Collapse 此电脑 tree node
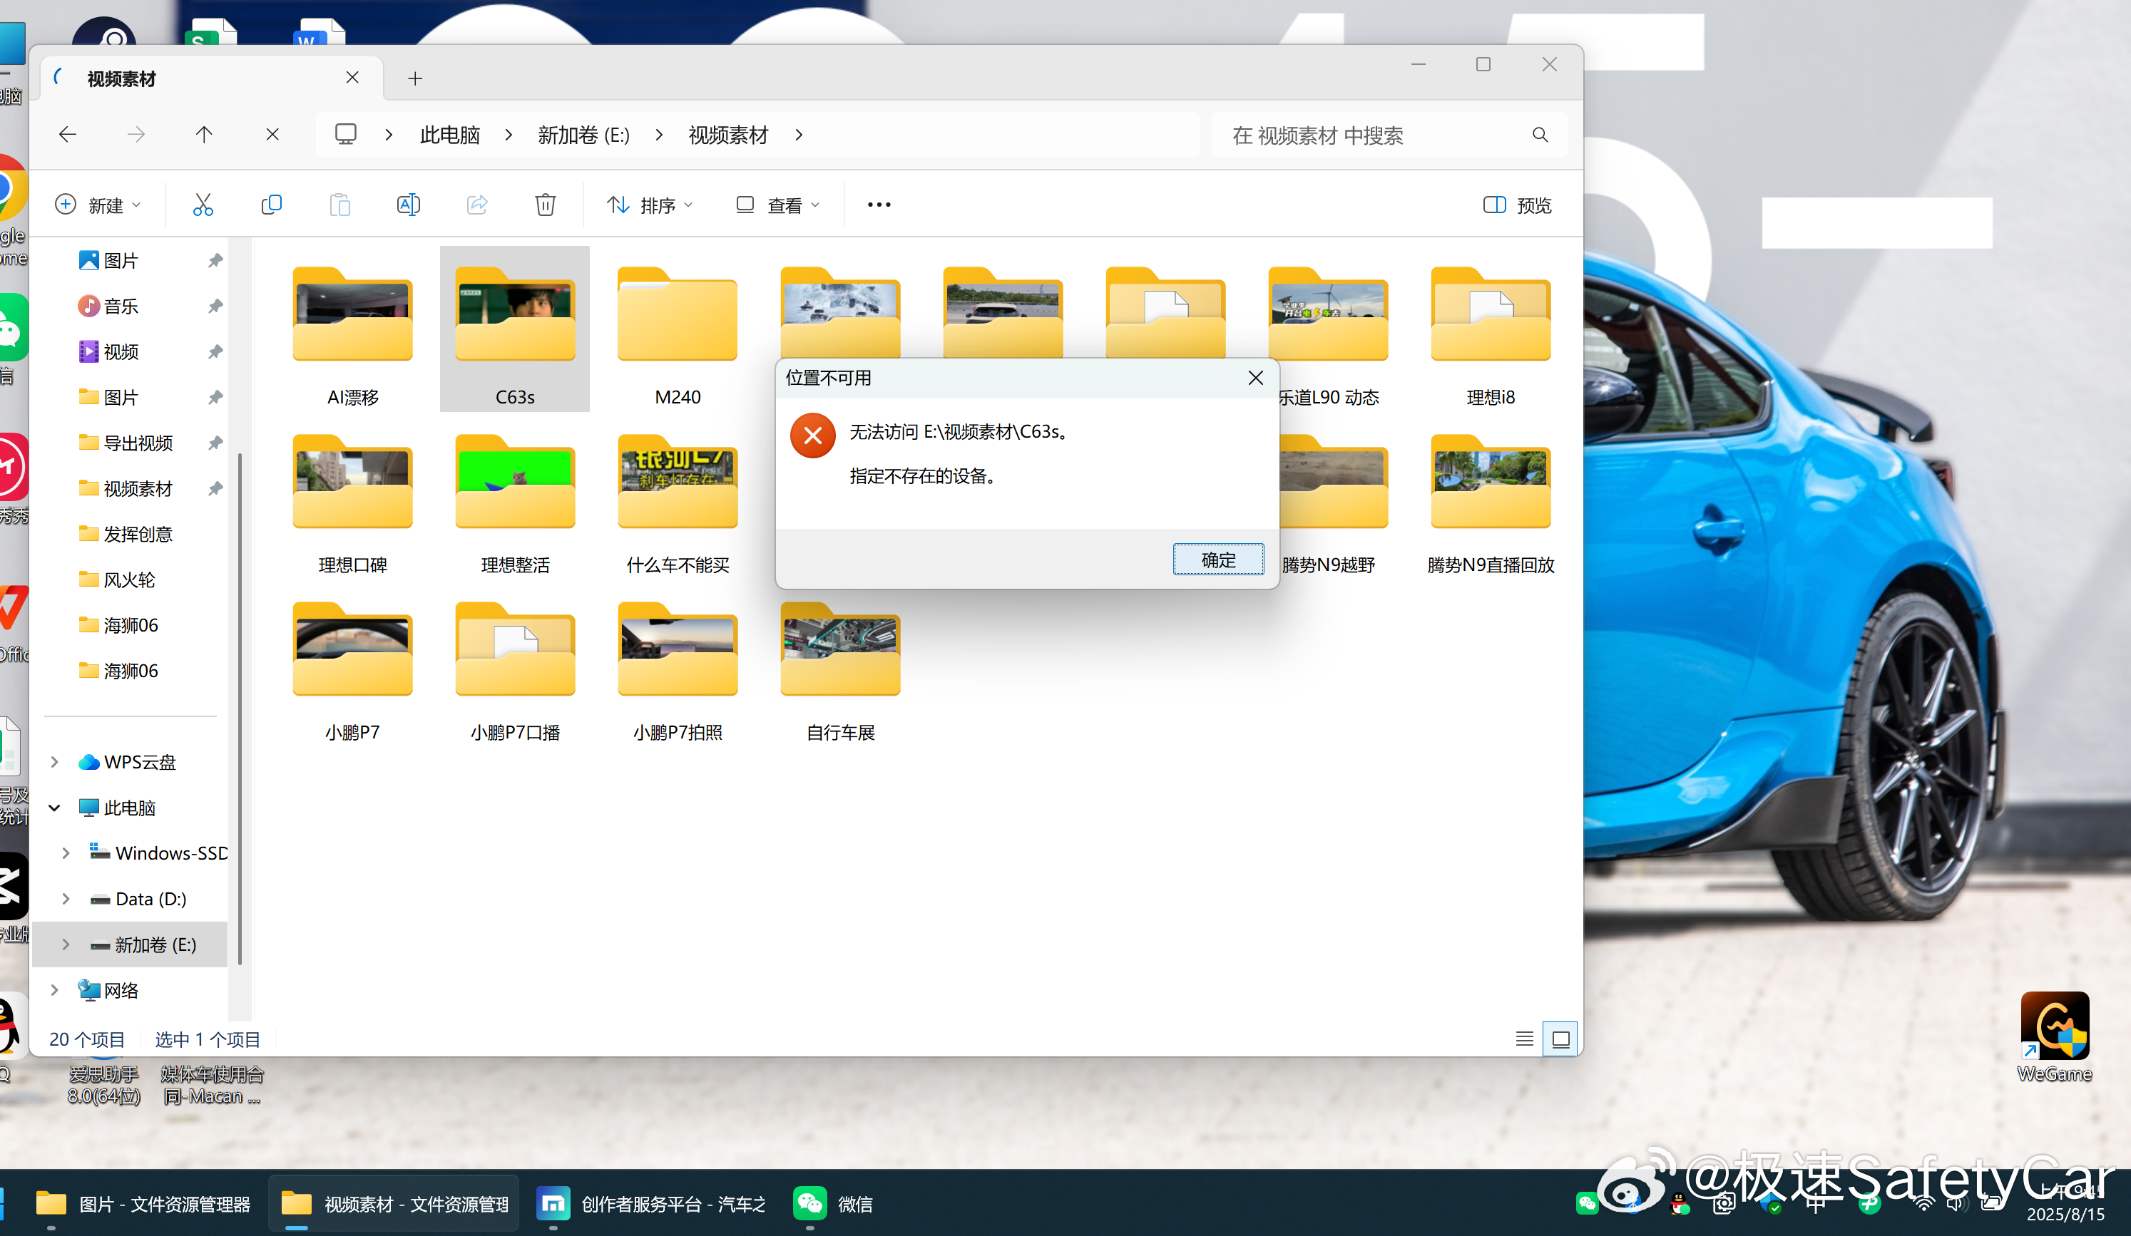 tap(55, 808)
